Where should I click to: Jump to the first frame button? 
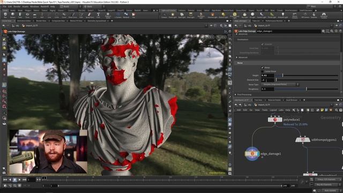[x=5, y=180]
